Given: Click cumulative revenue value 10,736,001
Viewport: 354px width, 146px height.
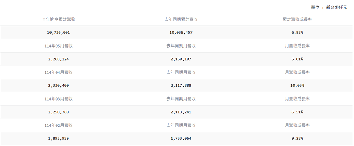Looking at the screenshot, I should point(58,33).
